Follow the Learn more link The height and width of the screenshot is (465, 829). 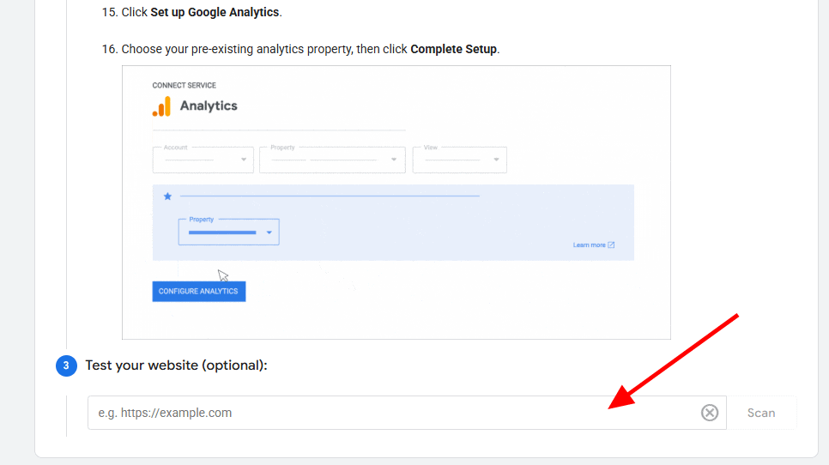point(589,245)
